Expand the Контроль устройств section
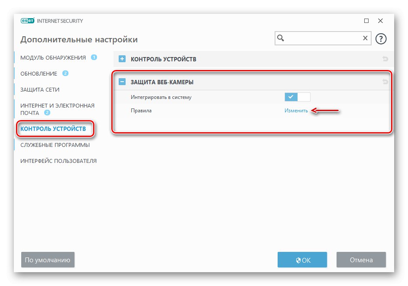408x286 pixels. 122,59
